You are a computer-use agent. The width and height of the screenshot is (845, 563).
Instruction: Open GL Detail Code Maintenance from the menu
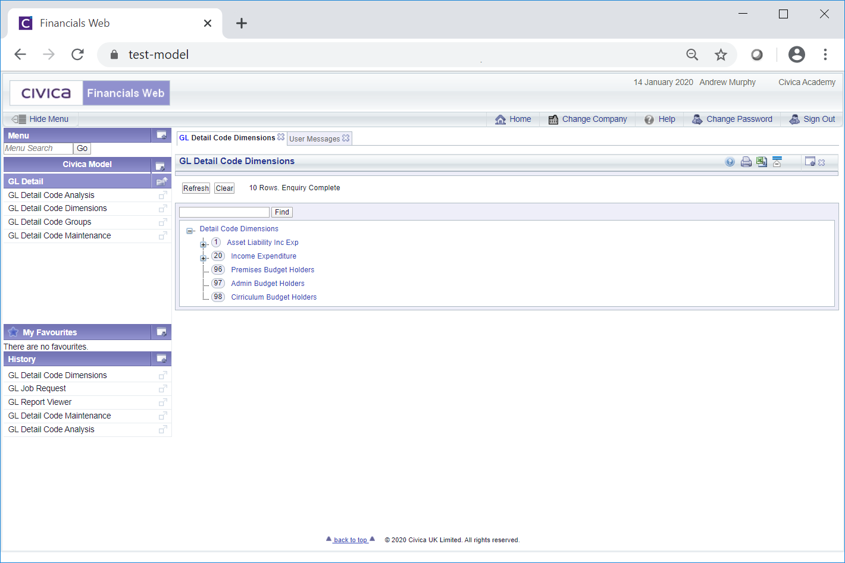(60, 235)
